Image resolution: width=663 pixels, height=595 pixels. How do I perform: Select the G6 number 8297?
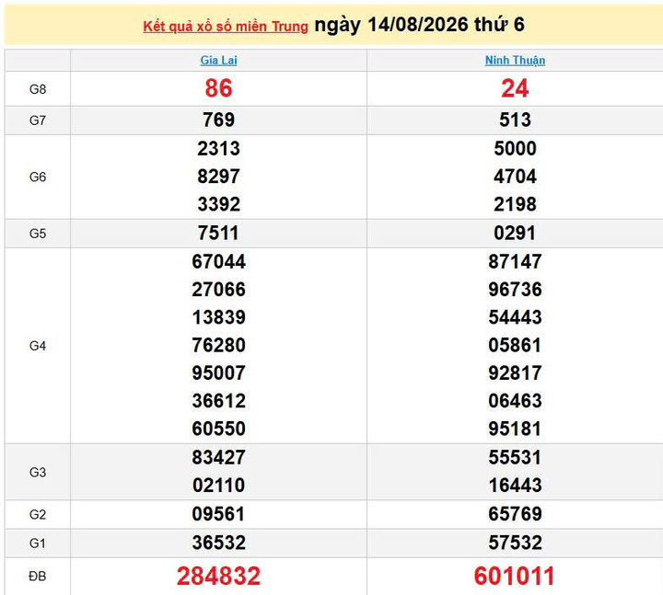pyautogui.click(x=218, y=177)
